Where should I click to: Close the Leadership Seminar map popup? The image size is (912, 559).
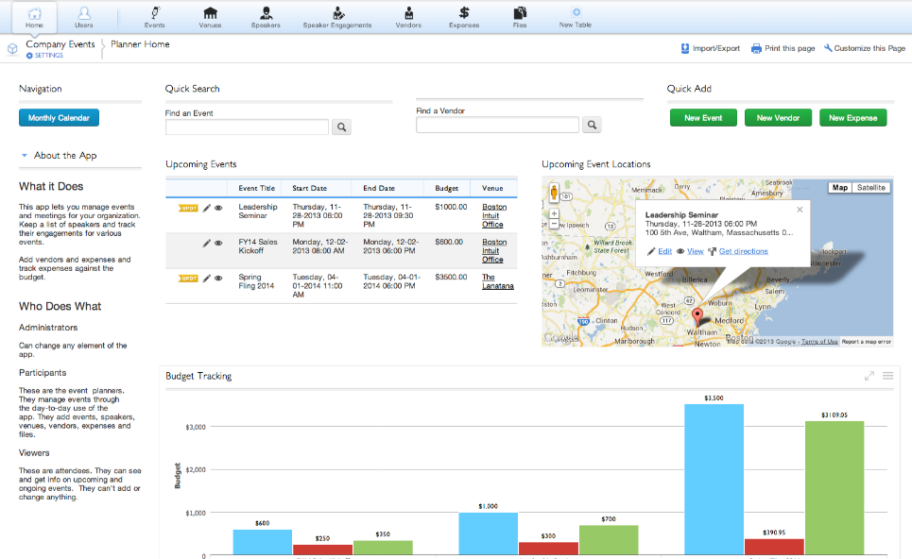[800, 210]
